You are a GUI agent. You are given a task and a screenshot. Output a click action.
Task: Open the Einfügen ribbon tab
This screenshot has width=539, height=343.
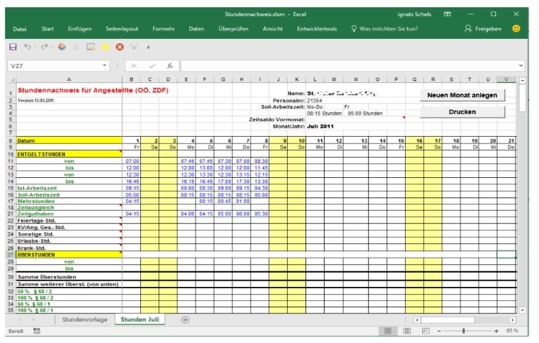(80, 29)
